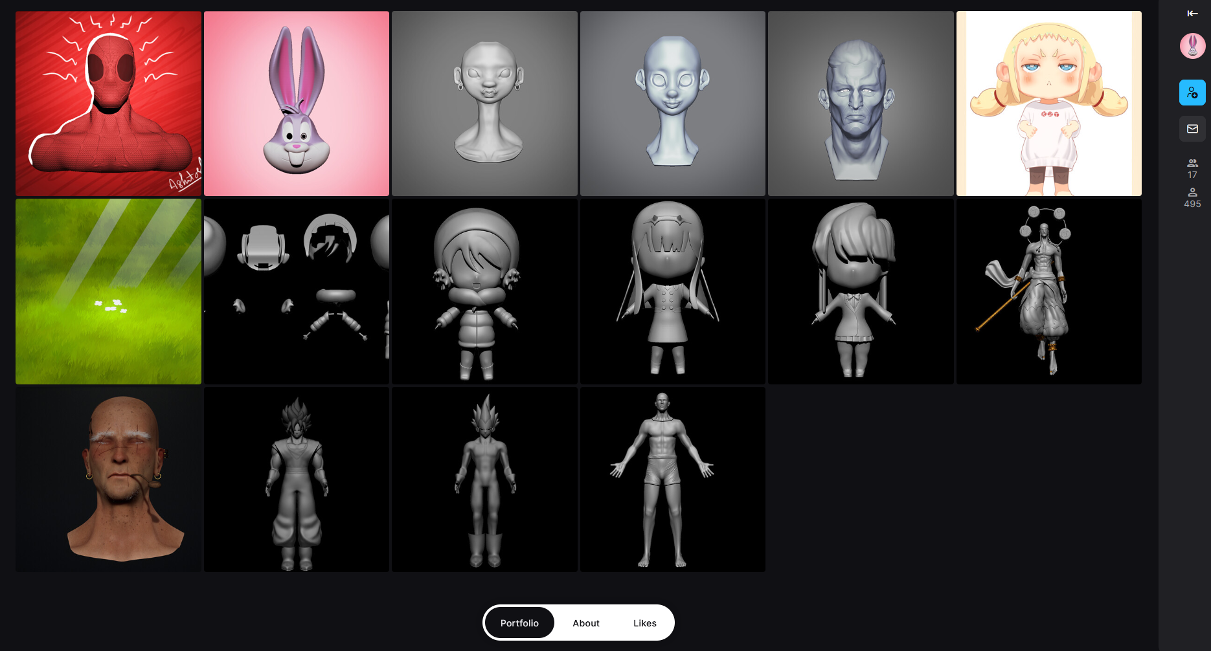Open the hooded chibi in puffer jacket sculpt

[x=484, y=291]
